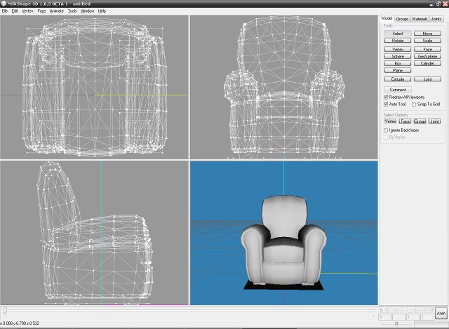Click the 3D perspective viewport armchair

click(x=283, y=240)
